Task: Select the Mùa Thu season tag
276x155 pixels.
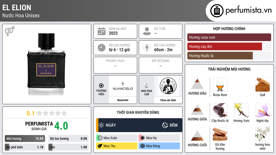Action: click(x=117, y=146)
